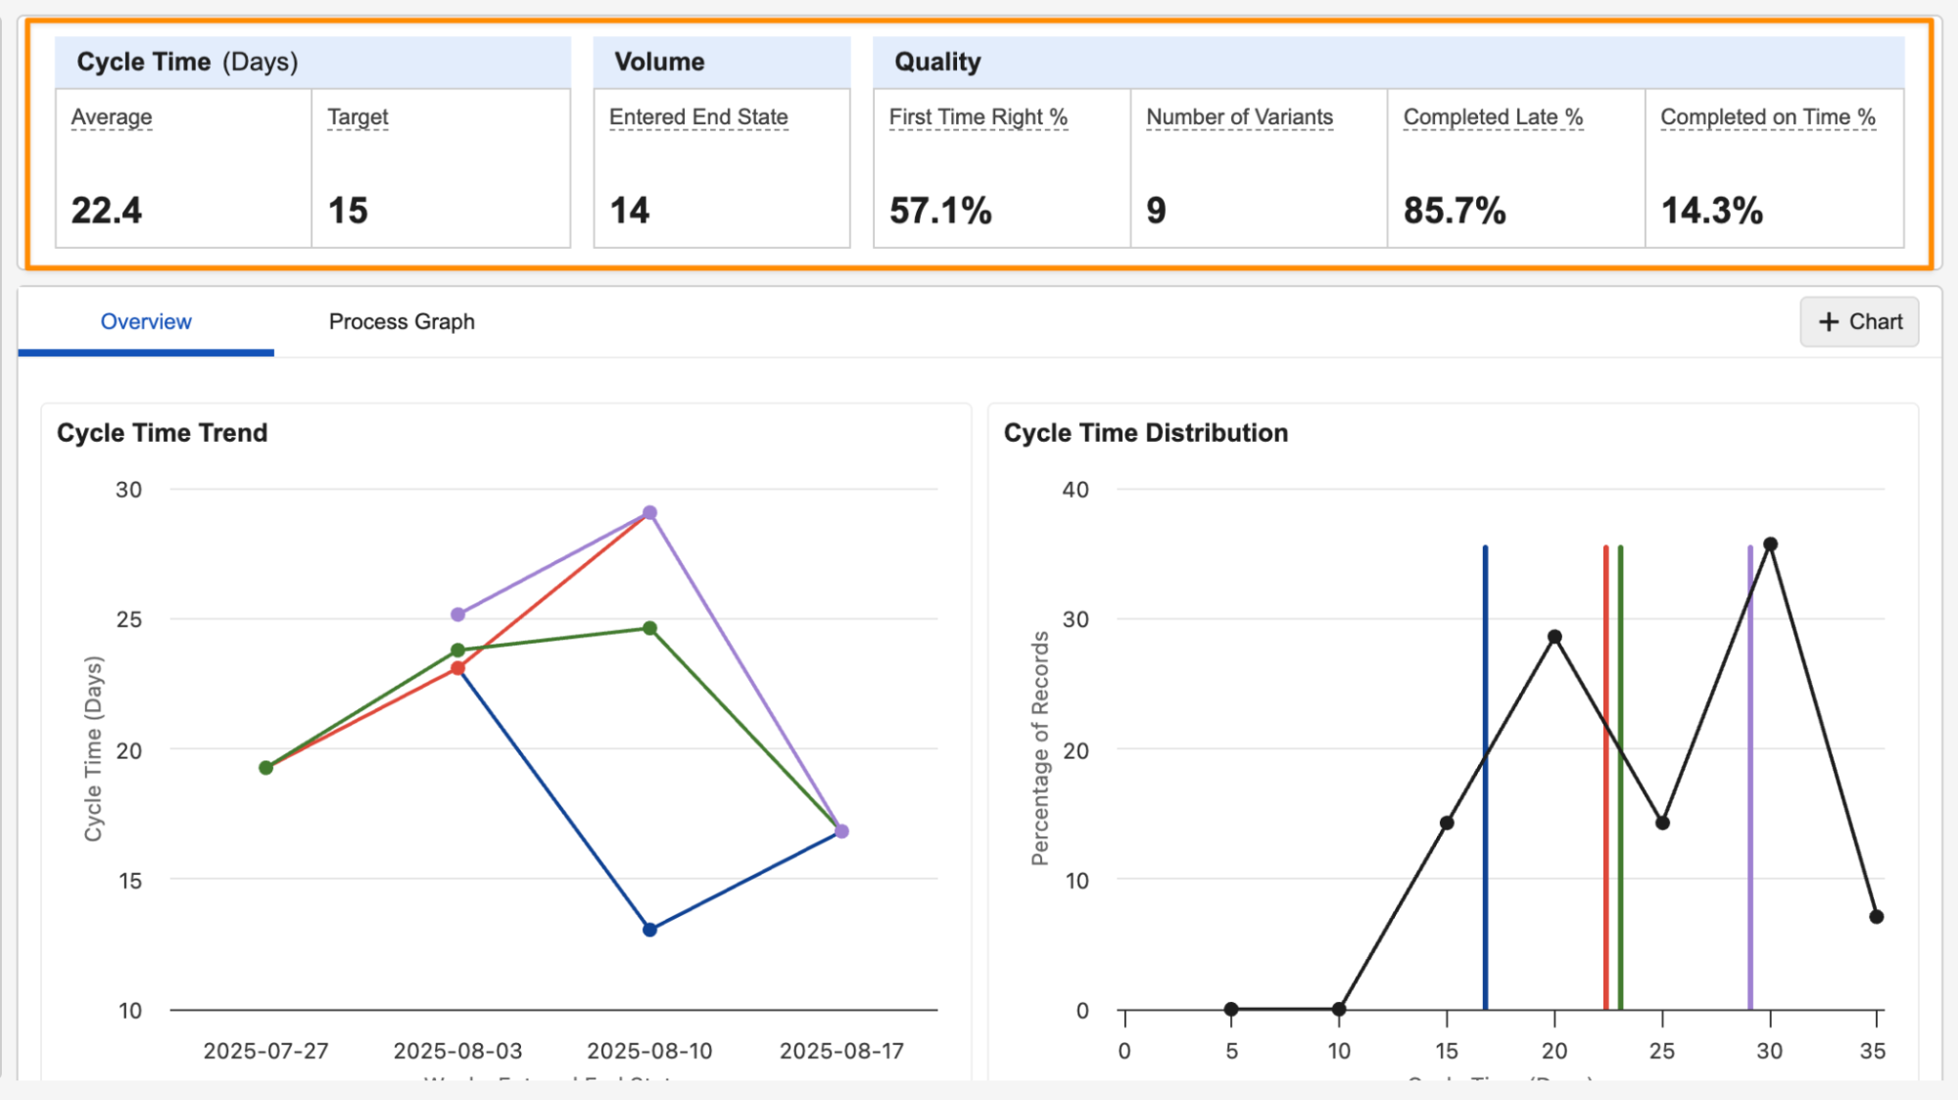The height and width of the screenshot is (1101, 1958).
Task: Click the Completed Late % label
Action: pyautogui.click(x=1493, y=117)
